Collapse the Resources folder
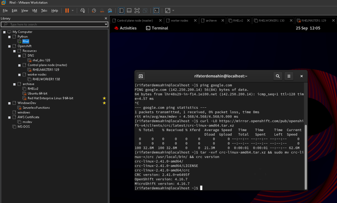This screenshot has width=337, height=203. (x=14, y=51)
